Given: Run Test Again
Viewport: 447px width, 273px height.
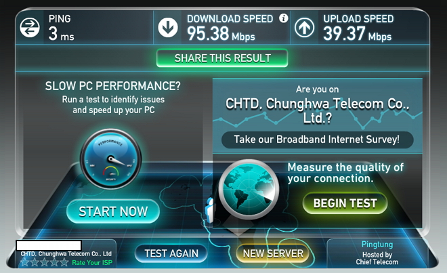Looking at the screenshot, I should coord(171,253).
